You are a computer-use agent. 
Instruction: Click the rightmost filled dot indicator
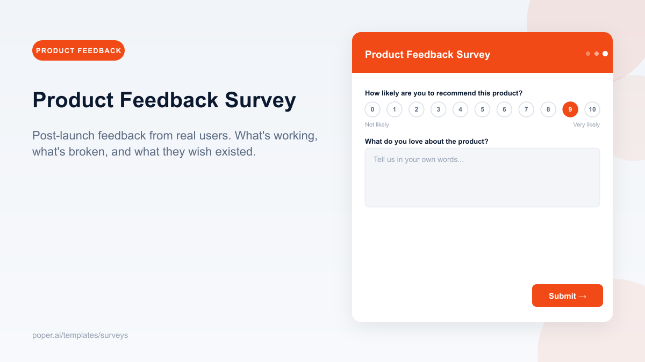pos(605,53)
